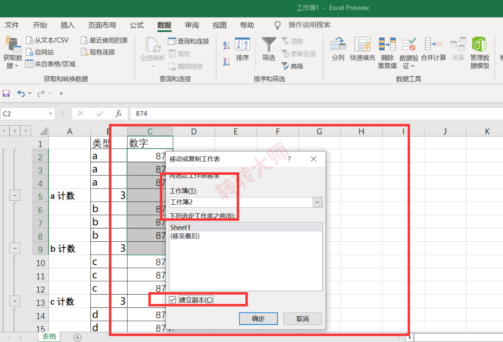Switch to the 开始 tab
This screenshot has height=342, width=503.
click(x=40, y=25)
